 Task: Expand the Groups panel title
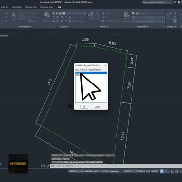[171, 27]
